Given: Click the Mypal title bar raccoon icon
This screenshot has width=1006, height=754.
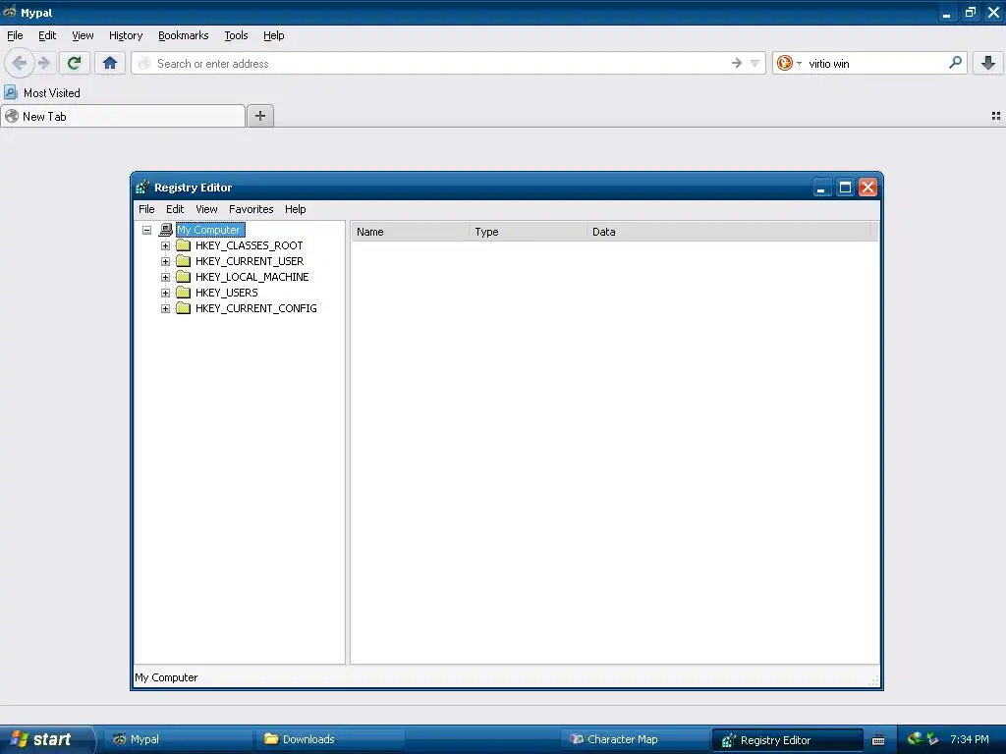Looking at the screenshot, I should click(x=10, y=12).
